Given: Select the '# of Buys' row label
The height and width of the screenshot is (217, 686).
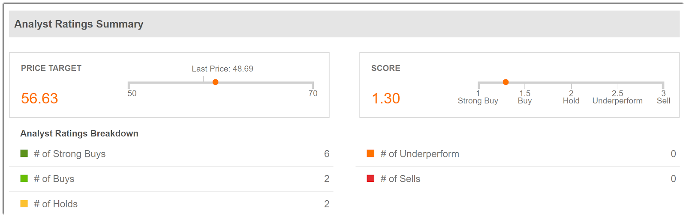Looking at the screenshot, I should (x=54, y=179).
